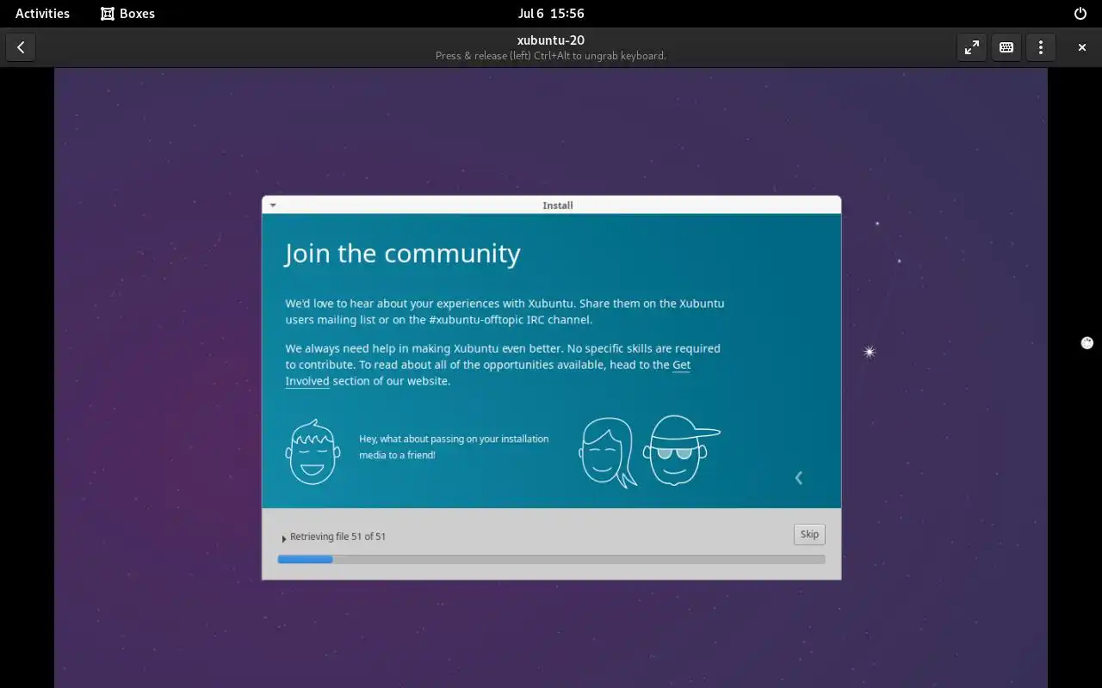Open the Jul 6 15:56 clock
This screenshot has height=688, width=1102.
point(551,14)
